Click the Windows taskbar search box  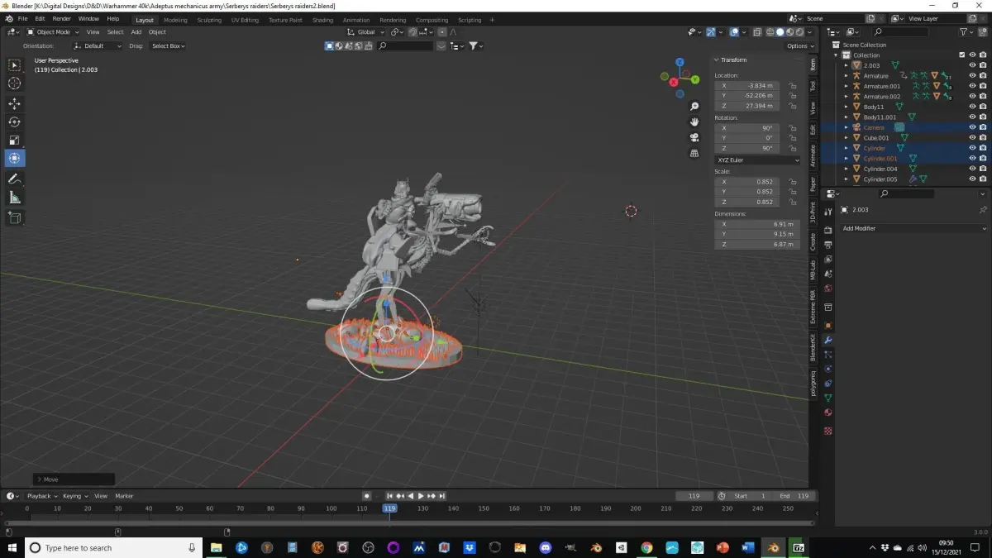tap(112, 547)
